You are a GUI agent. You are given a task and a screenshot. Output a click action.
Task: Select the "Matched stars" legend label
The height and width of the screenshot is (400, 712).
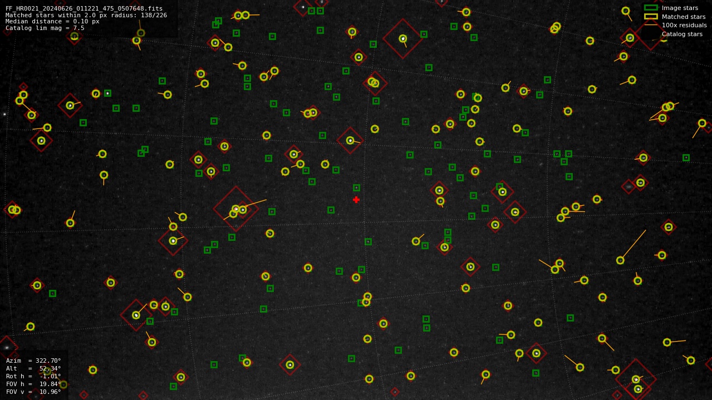click(x=684, y=17)
